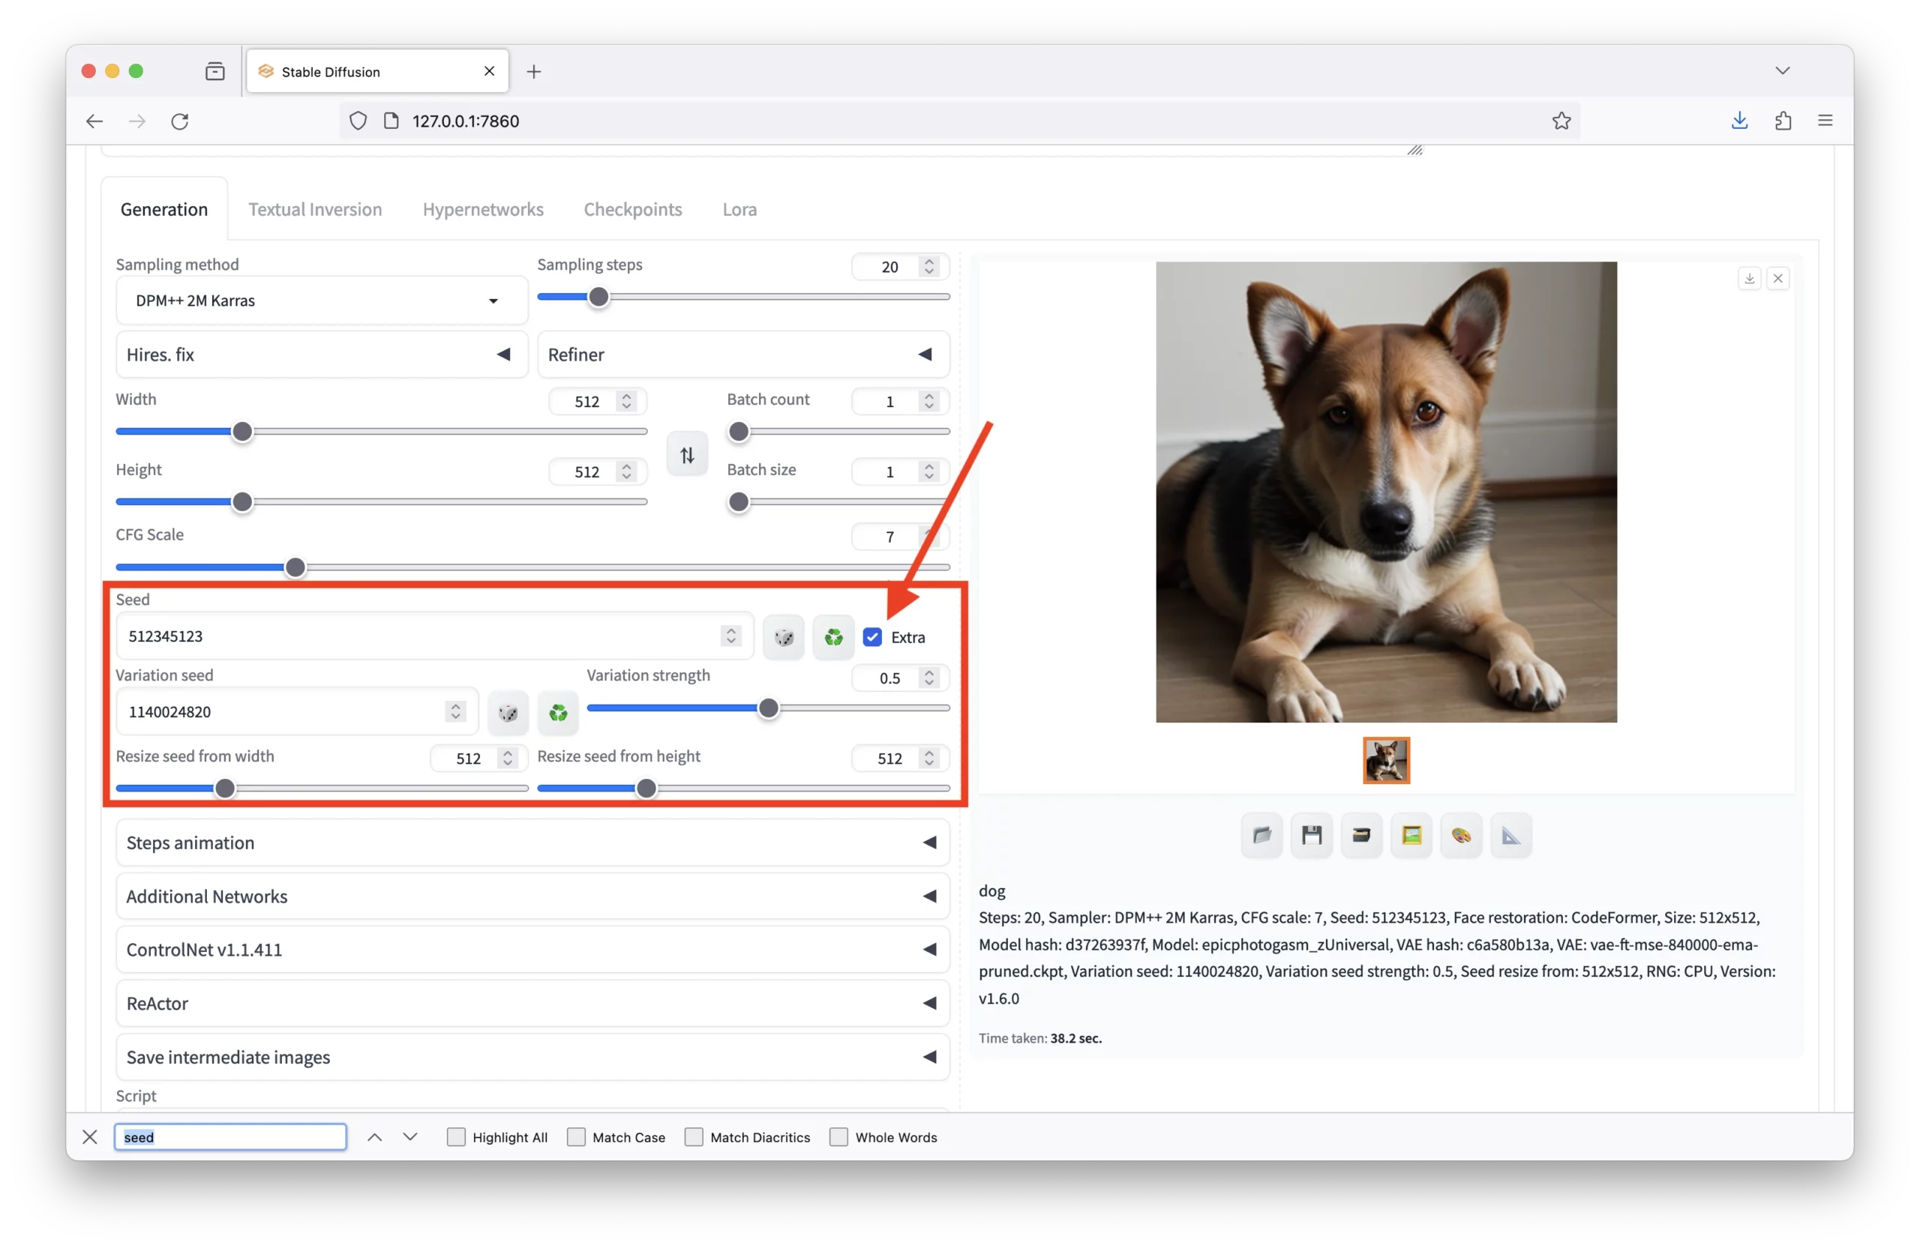The width and height of the screenshot is (1920, 1248).
Task: Download the generated image from gallery
Action: pyautogui.click(x=1749, y=279)
